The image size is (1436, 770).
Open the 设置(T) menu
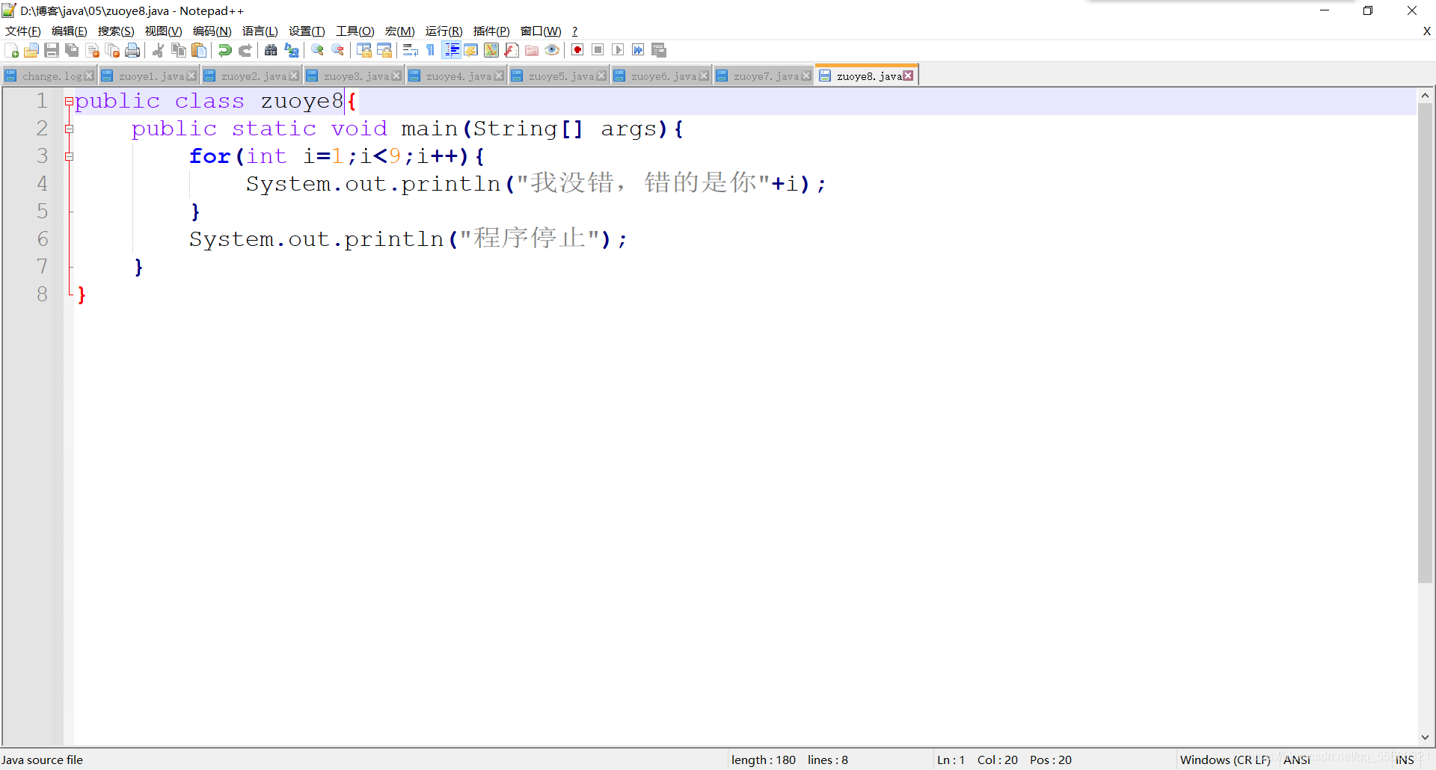(x=307, y=31)
